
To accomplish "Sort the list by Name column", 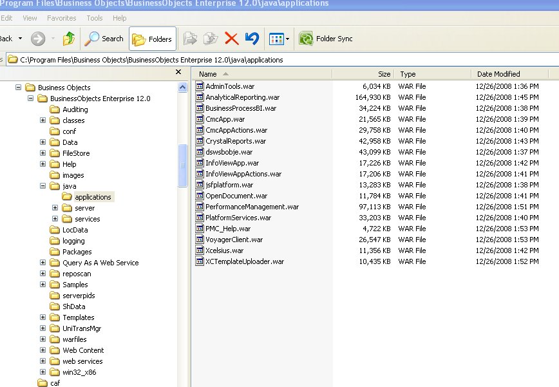I will tap(262, 74).
